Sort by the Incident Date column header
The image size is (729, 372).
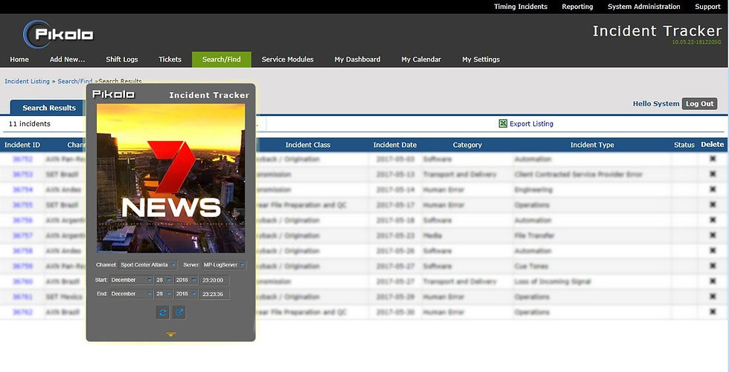point(395,145)
